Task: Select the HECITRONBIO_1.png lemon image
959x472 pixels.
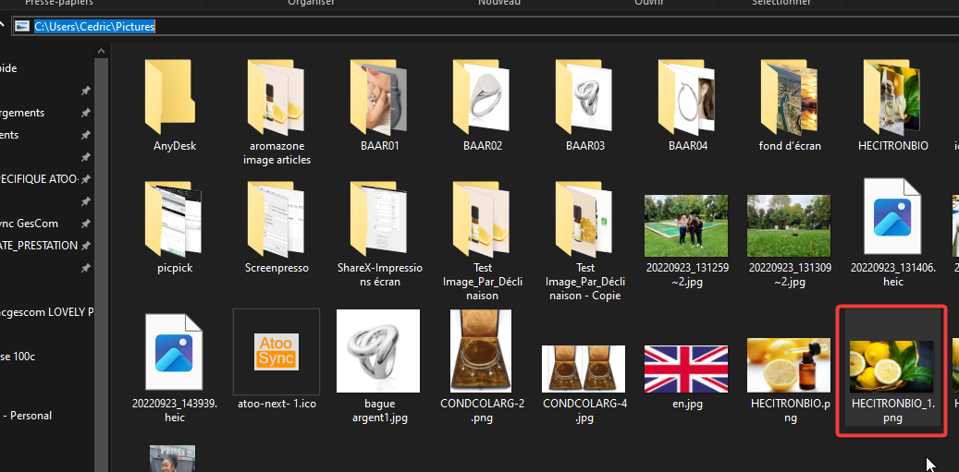Action: [891, 367]
